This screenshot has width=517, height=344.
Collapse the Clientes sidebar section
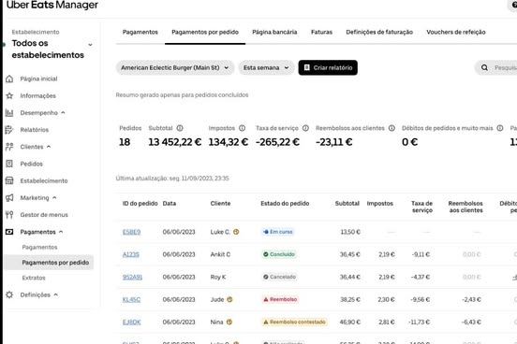(49, 147)
